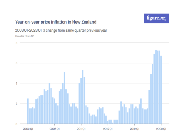
Task: Select the first bar at 2003 Q1
Action: [x=28, y=111]
